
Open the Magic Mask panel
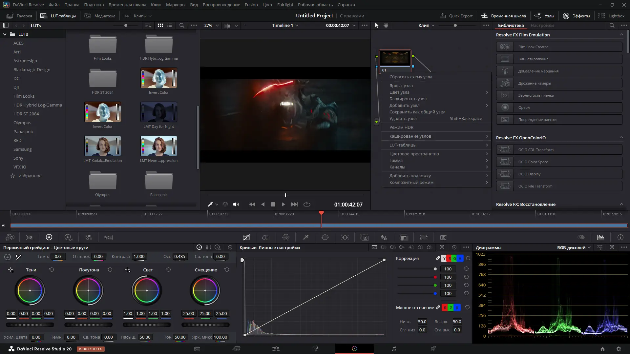point(365,237)
